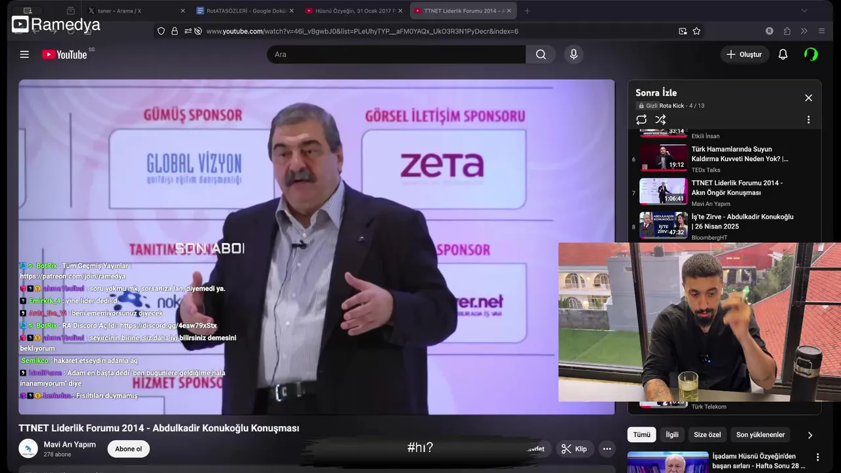Open browser application menu
Screen dimensions: 841x473
(821, 31)
